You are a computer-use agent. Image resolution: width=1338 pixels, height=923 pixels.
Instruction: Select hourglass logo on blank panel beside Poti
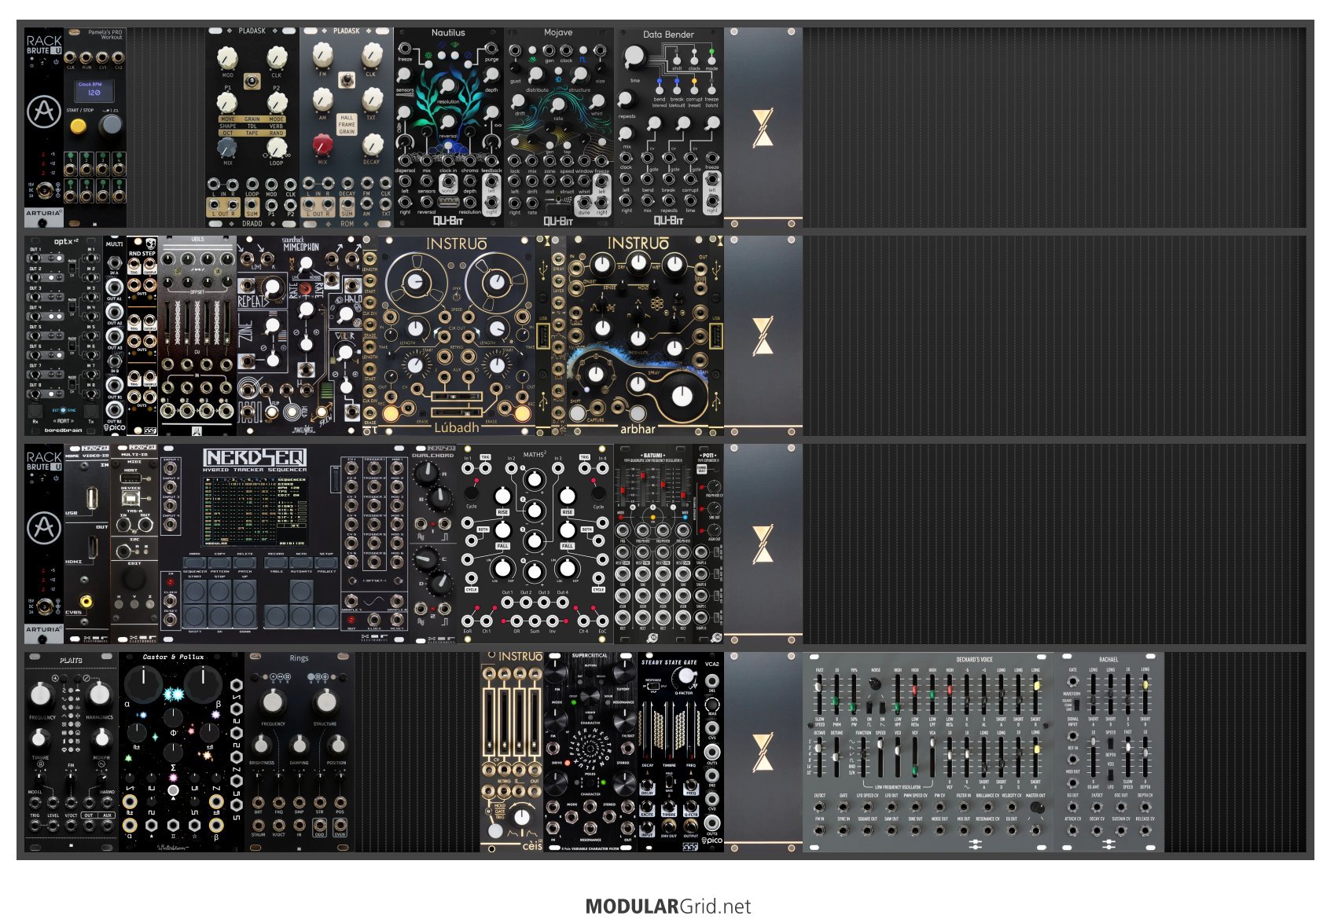click(x=763, y=544)
